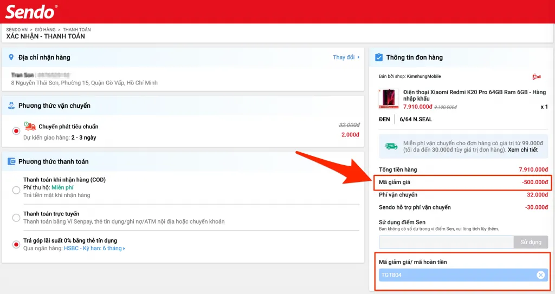Click the delivery address location pin icon
The height and width of the screenshot is (294, 555).
pyautogui.click(x=11, y=57)
